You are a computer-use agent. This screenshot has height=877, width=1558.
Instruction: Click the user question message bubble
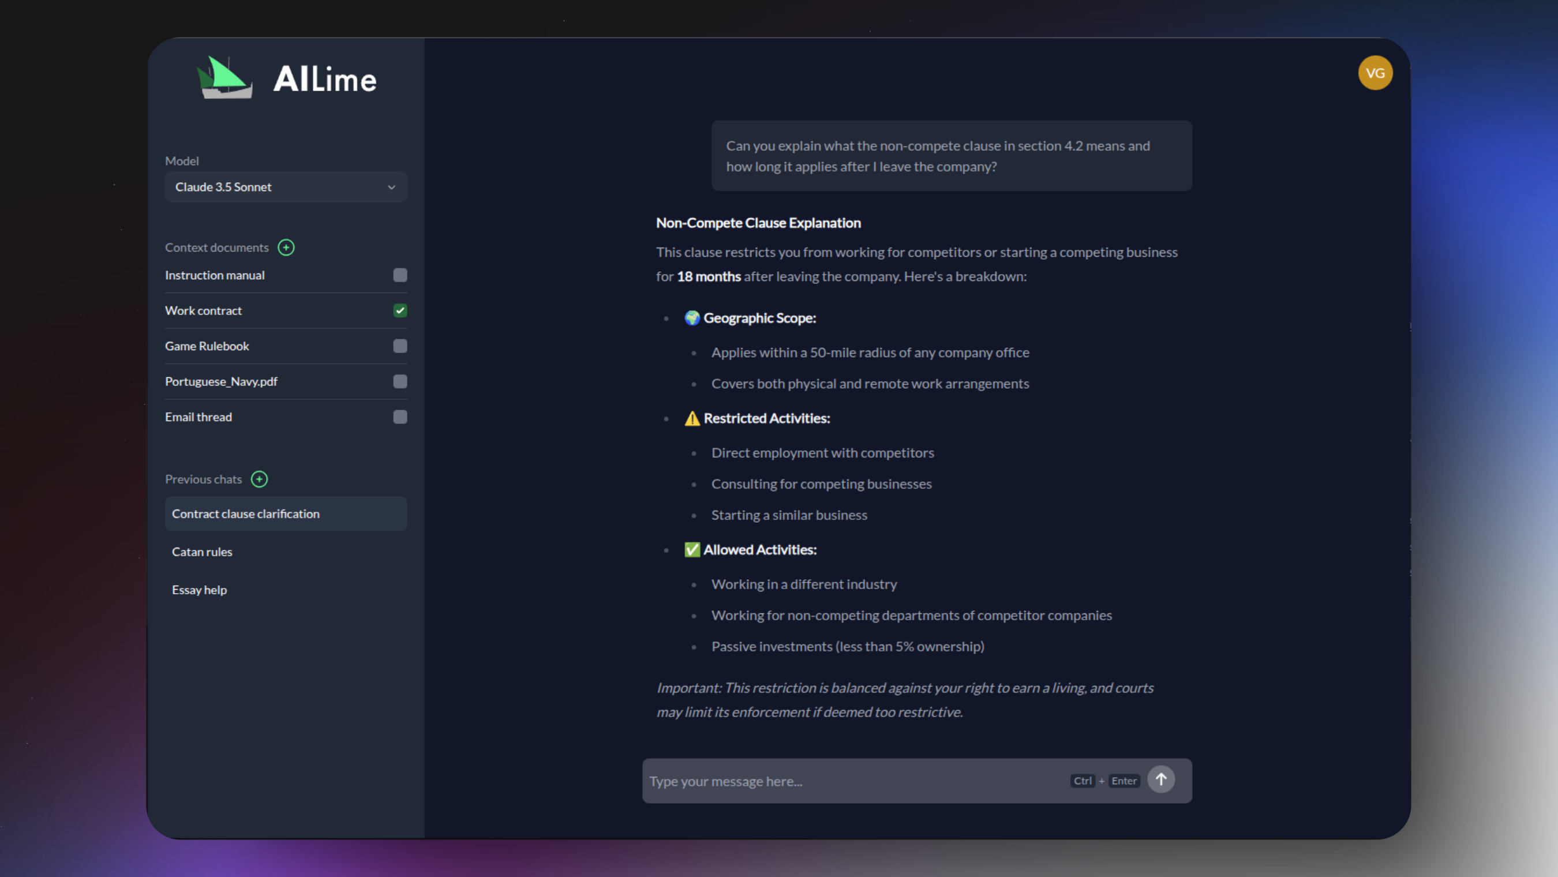tap(951, 156)
